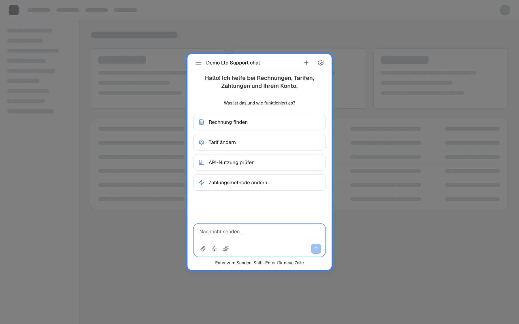Click the Hallo greeting heading text
Image resolution: width=519 pixels, height=324 pixels.
259,82
